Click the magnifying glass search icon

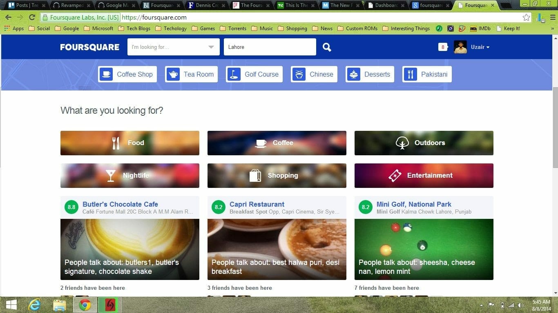327,47
